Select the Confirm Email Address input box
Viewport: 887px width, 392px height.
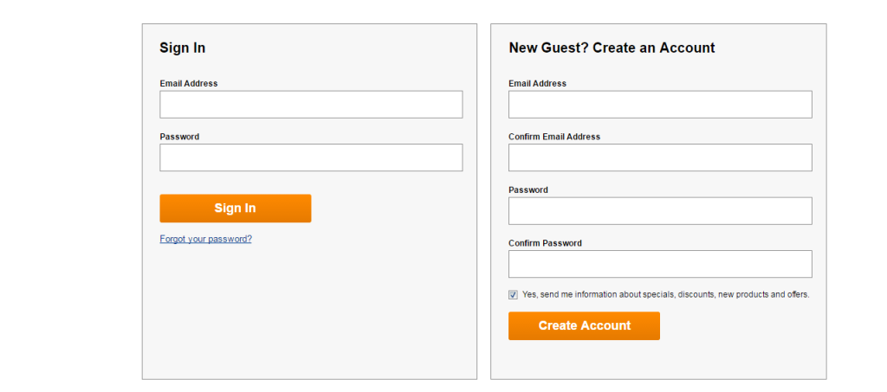[660, 157]
